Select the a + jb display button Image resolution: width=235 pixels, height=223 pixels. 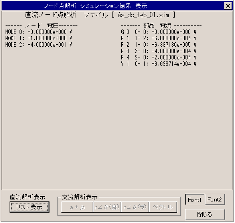pyautogui.click(x=77, y=207)
